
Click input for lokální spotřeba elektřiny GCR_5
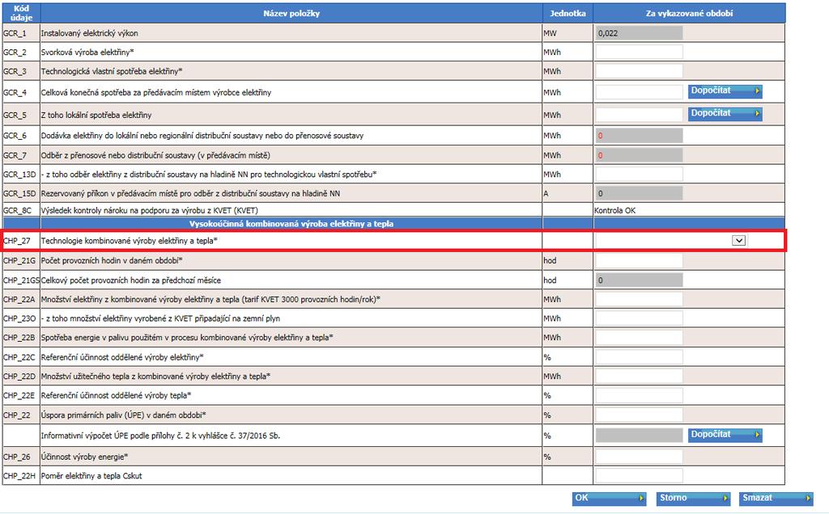639,115
